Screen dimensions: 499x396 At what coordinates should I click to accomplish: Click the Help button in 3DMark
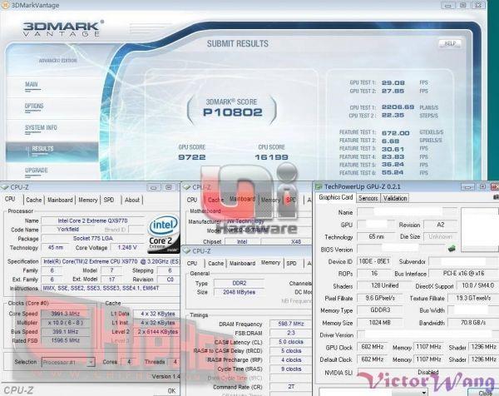451,43
